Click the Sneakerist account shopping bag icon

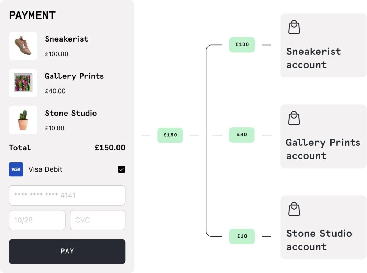click(294, 27)
